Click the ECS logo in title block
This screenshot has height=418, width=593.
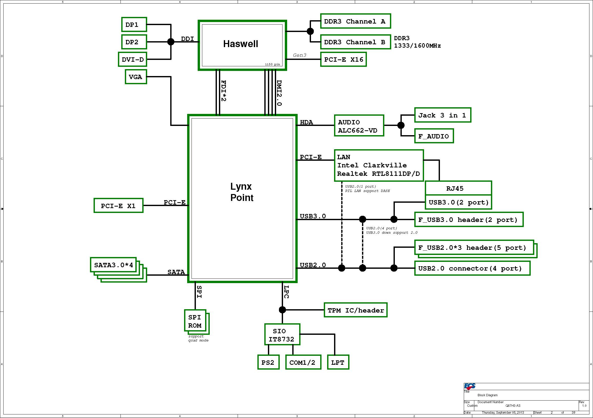coord(470,386)
